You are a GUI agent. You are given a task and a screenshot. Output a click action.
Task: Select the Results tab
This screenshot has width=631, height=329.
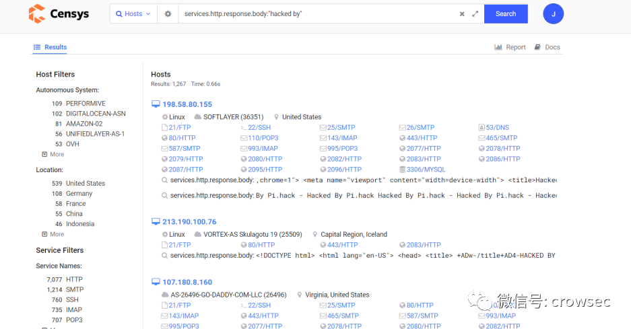pyautogui.click(x=51, y=47)
